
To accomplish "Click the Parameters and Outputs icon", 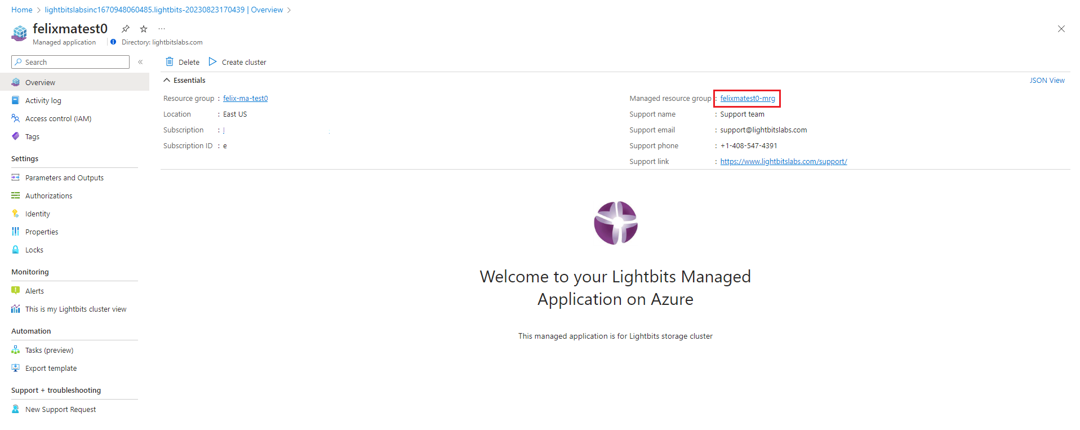I will pos(16,178).
